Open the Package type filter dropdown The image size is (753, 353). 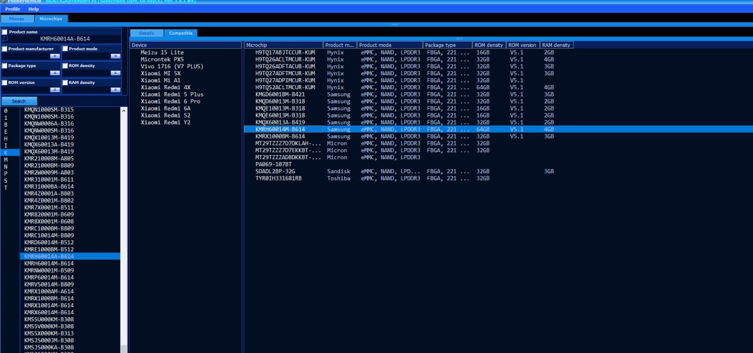(x=55, y=73)
